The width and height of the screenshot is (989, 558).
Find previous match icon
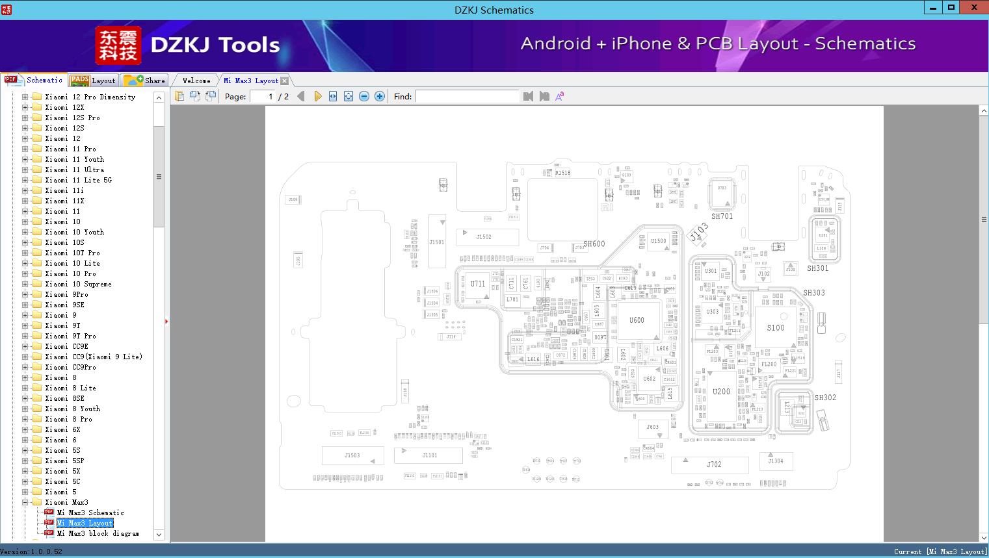pos(528,96)
